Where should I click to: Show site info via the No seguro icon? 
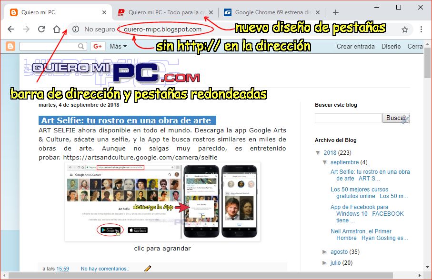(76, 29)
